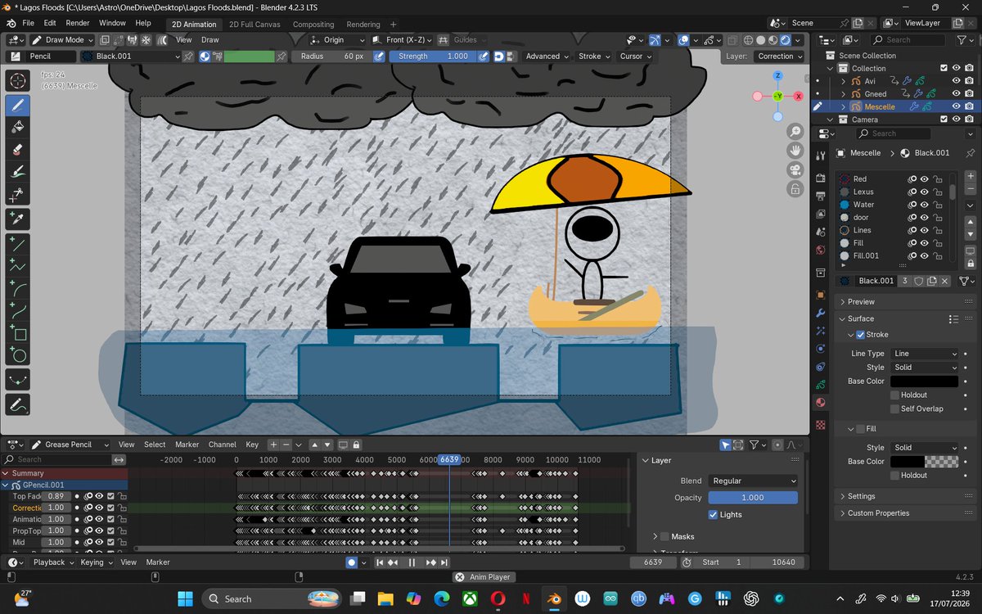Switch to the Compositing workspace tab
The width and height of the screenshot is (982, 614).
313,25
